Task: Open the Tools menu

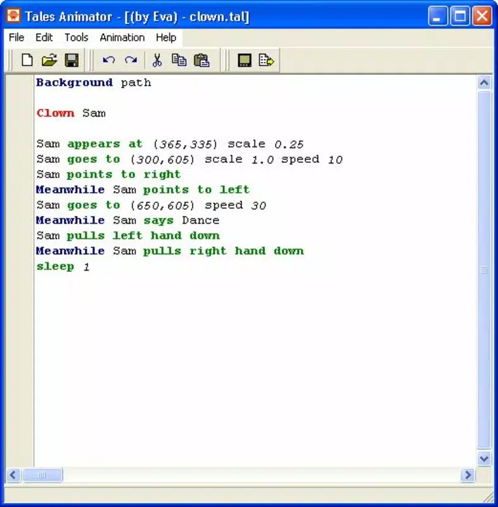Action: (76, 37)
